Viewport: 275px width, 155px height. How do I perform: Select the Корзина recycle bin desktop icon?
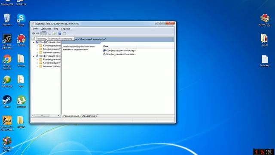point(7,20)
